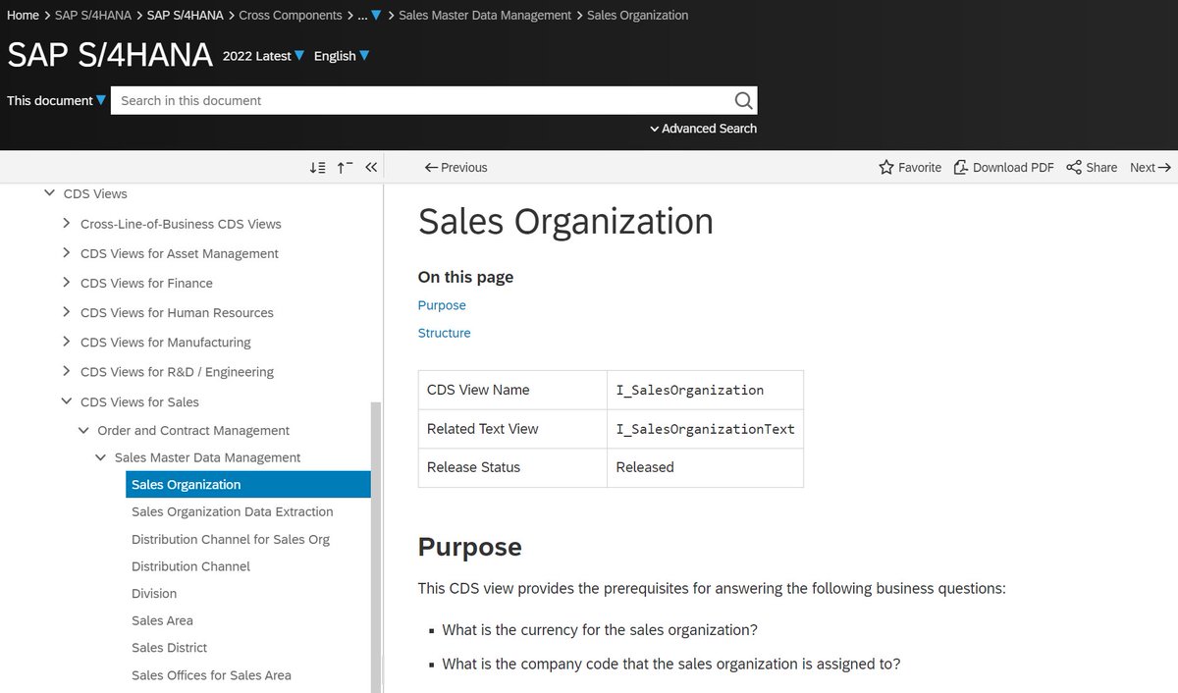Collapse all tree nodes icon
The height and width of the screenshot is (693, 1178).
(x=345, y=168)
